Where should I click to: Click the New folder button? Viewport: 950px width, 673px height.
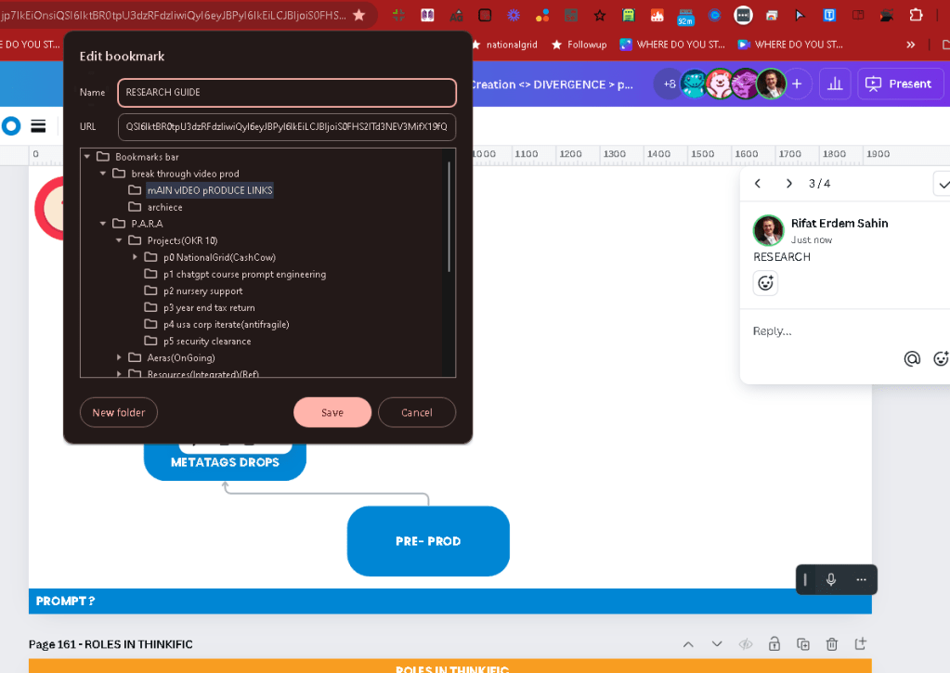119,412
